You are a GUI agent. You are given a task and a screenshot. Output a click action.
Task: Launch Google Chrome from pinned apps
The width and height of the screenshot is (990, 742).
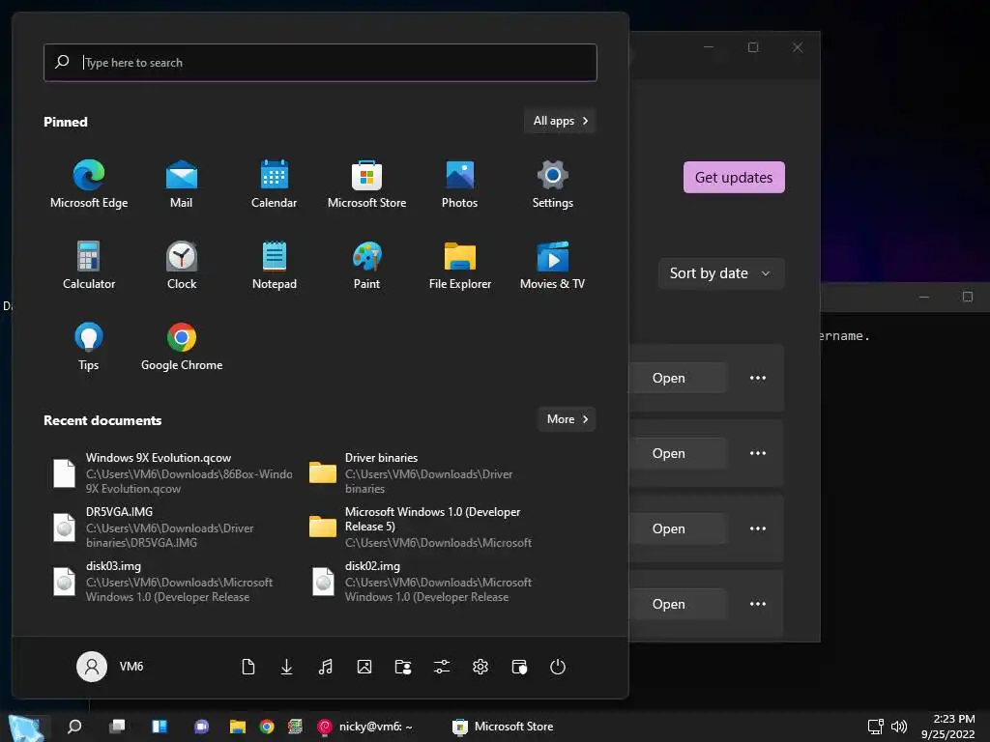pyautogui.click(x=181, y=347)
